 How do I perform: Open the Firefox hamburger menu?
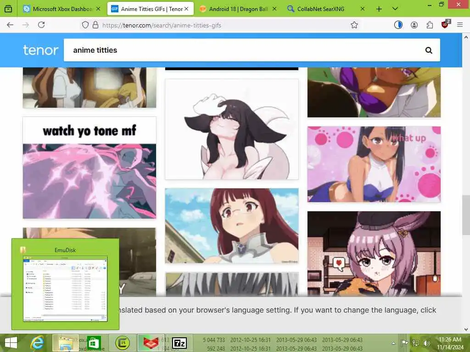pos(460,25)
